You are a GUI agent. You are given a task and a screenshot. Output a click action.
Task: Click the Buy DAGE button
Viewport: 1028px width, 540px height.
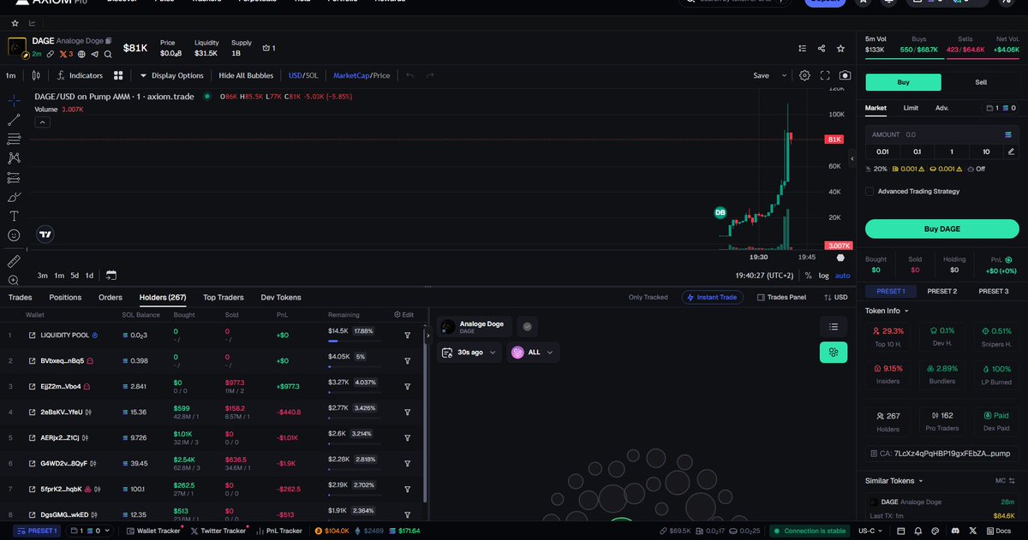click(942, 228)
